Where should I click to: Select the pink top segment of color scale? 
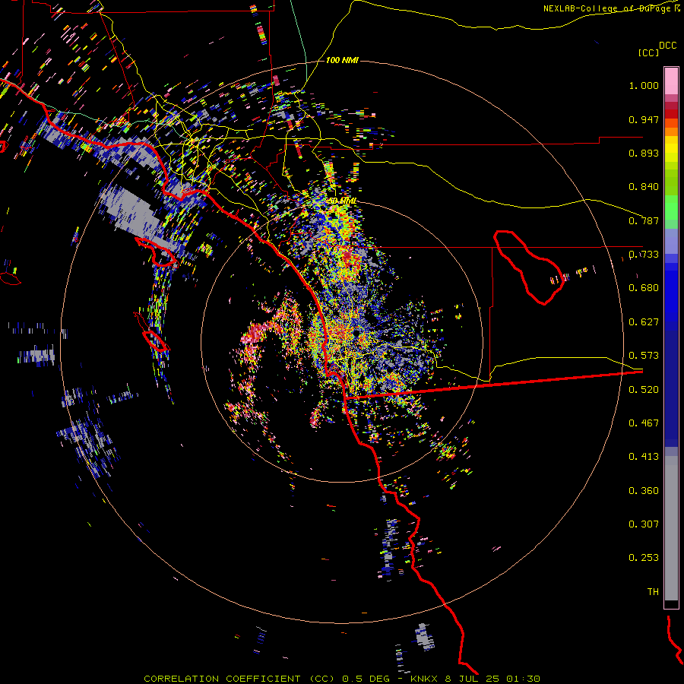click(x=671, y=81)
